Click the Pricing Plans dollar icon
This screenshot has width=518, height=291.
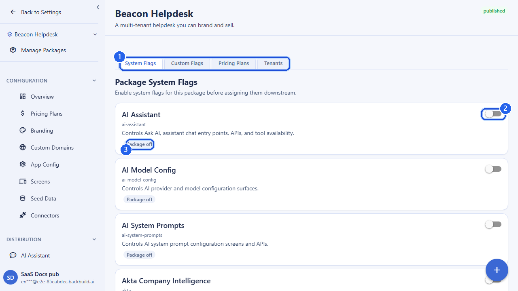[x=23, y=114]
